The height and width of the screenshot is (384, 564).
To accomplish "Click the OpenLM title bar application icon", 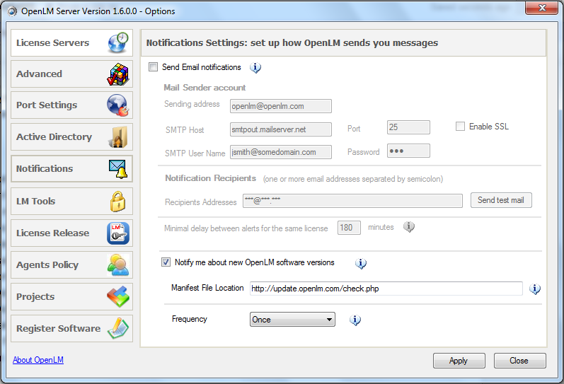I will (12, 11).
